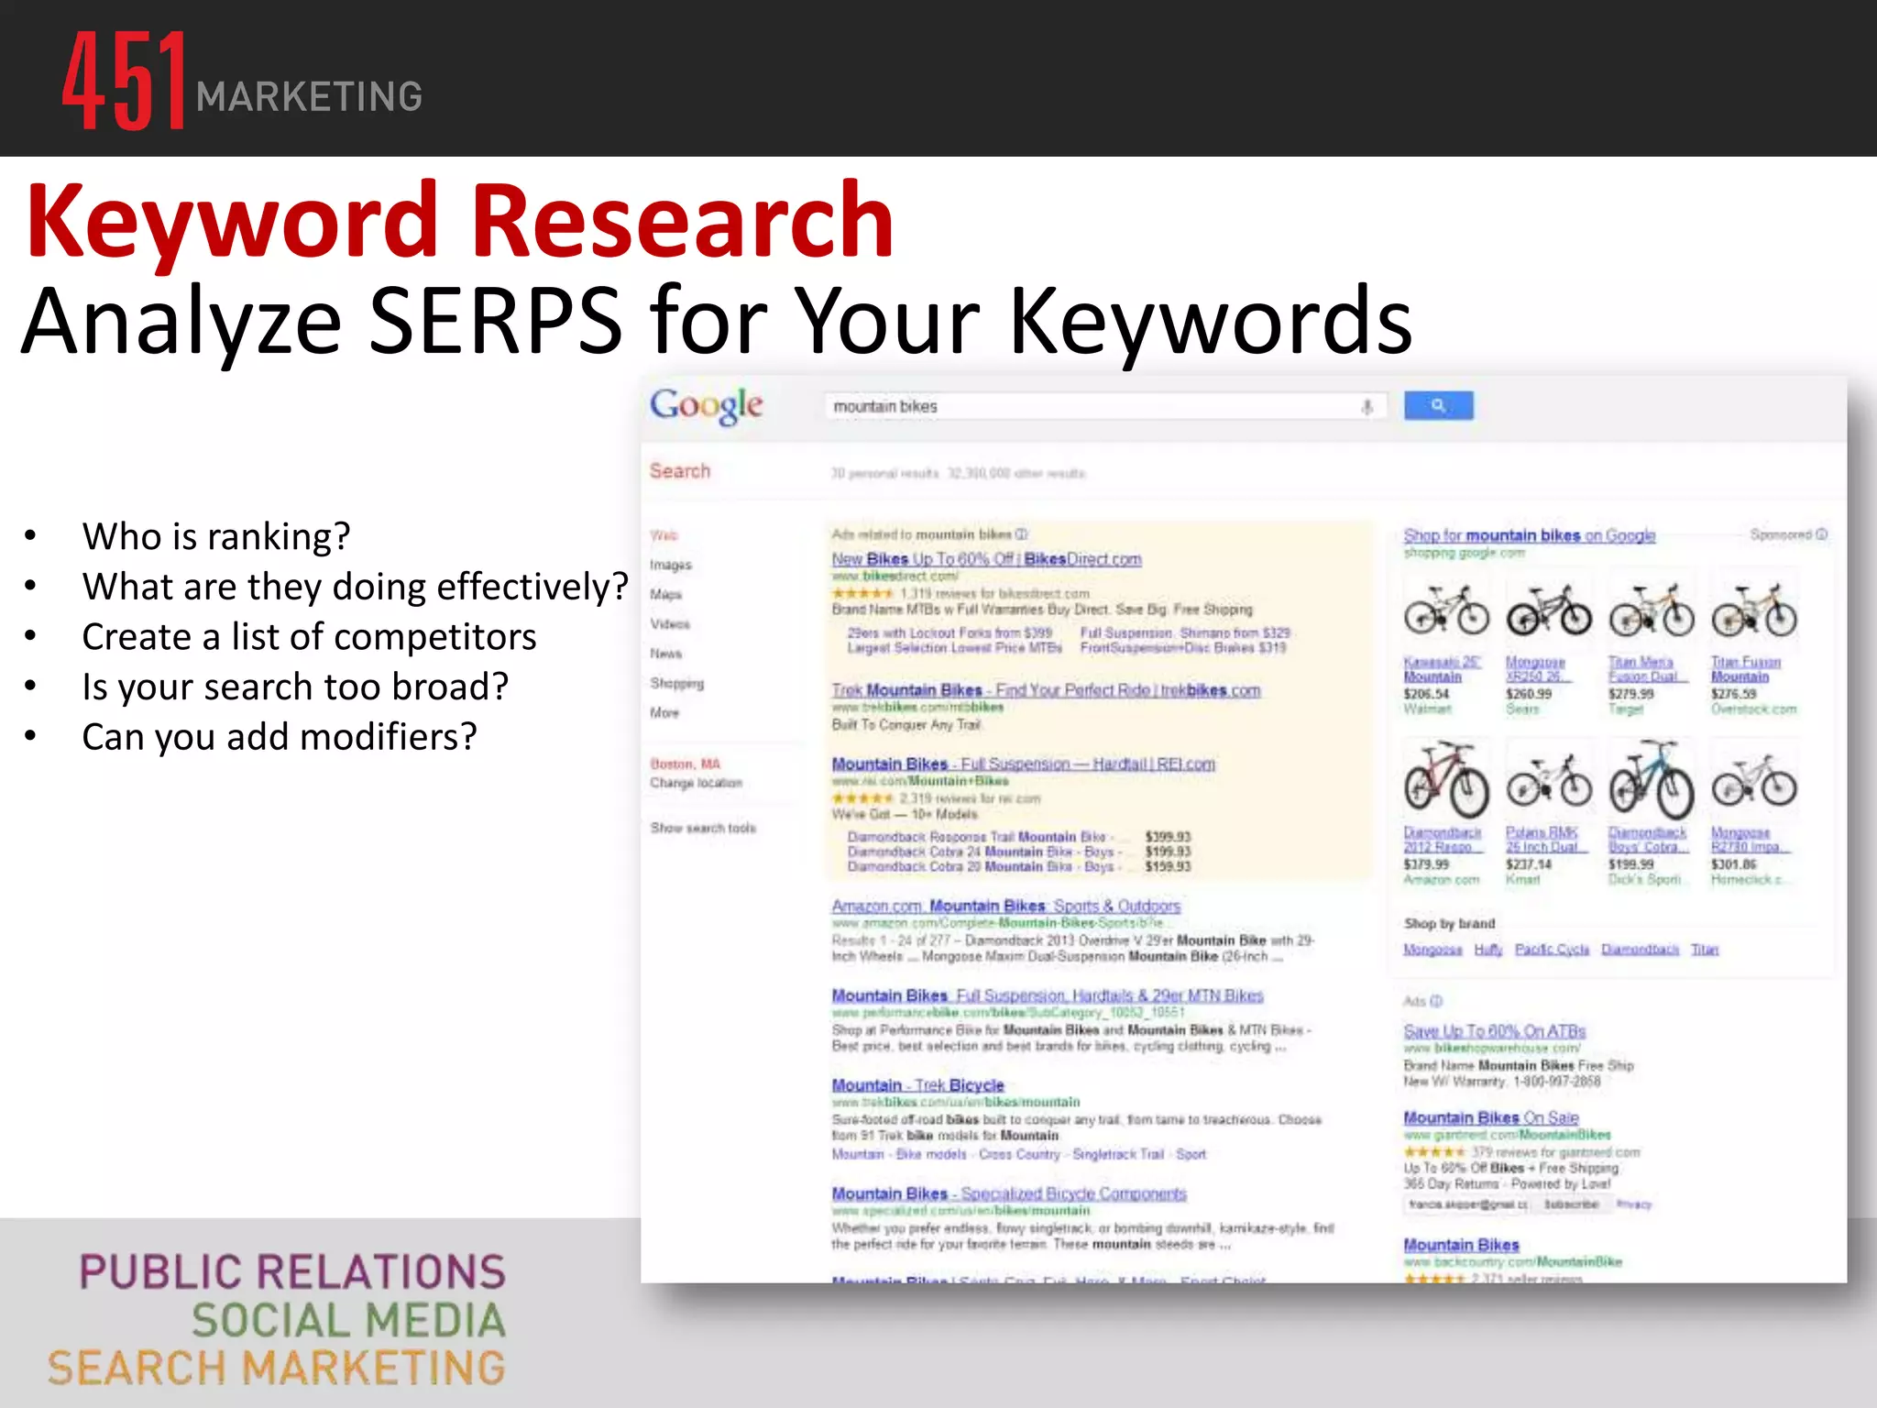Image resolution: width=1877 pixels, height=1408 pixels.
Task: Click 'Full Suspension, Shimano from $329' sitelink
Action: (x=1184, y=632)
